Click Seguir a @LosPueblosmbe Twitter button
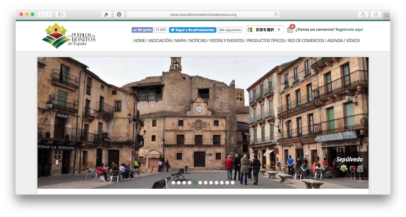This screenshot has height=217, width=406. point(192,30)
